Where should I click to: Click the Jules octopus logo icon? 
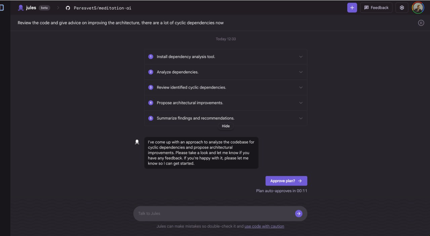pos(21,8)
